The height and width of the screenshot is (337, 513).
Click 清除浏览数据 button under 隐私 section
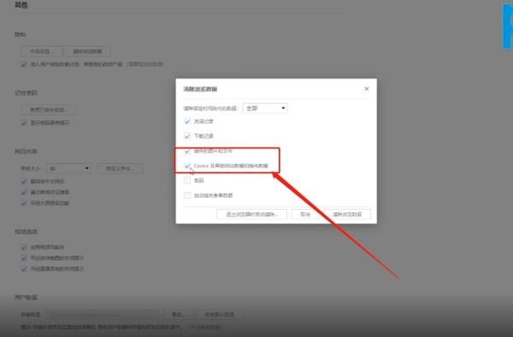(x=87, y=51)
